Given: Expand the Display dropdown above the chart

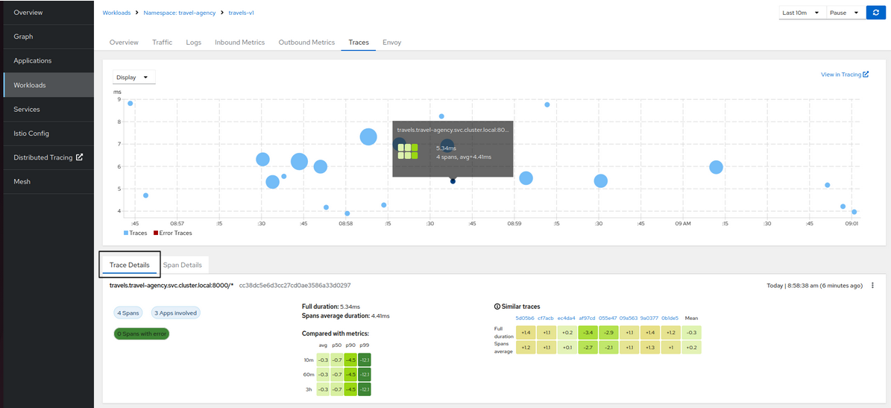Looking at the screenshot, I should coord(133,77).
